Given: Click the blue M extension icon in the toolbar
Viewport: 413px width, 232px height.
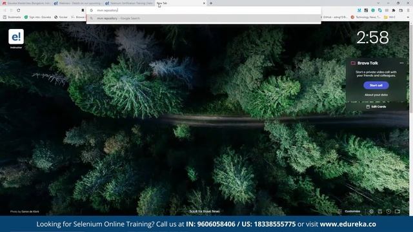Looking at the screenshot, I should coord(359,10).
